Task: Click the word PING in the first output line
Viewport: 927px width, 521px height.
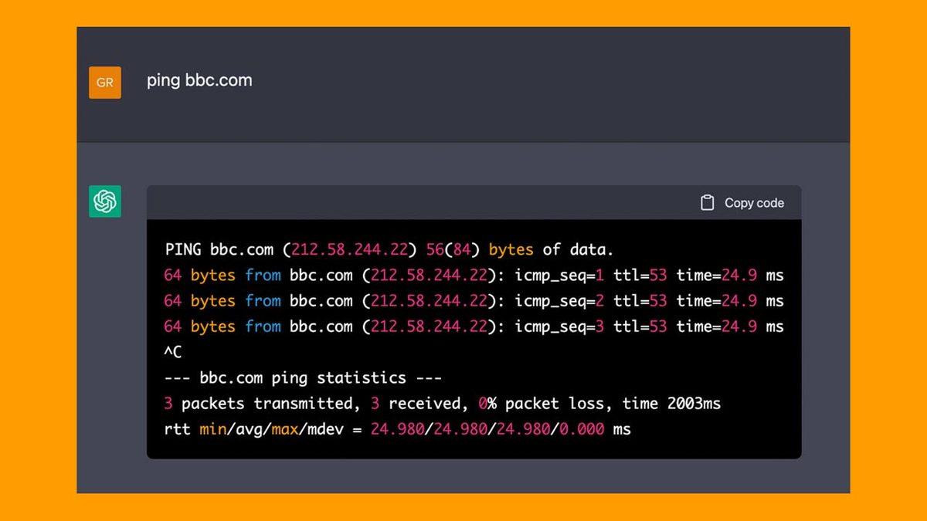Action: (183, 249)
